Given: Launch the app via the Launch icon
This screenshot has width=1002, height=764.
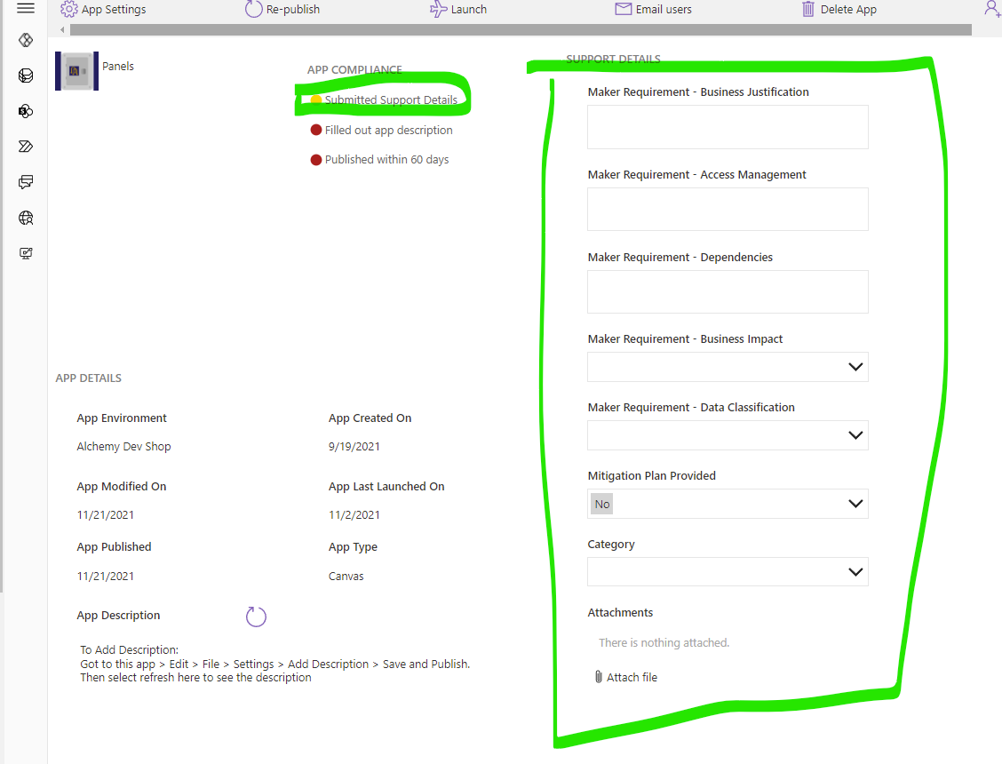Looking at the screenshot, I should point(441,9).
